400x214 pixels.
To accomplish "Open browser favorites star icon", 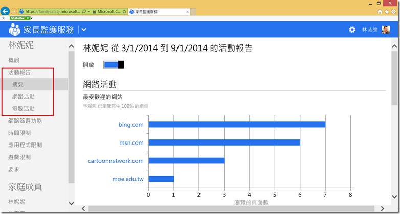I will [x=386, y=11].
